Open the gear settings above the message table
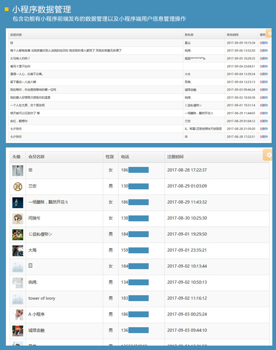 click(270, 33)
